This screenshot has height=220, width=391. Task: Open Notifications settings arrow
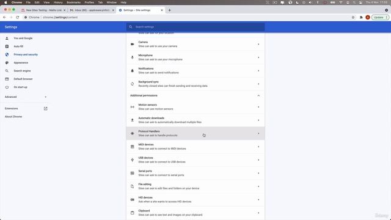(x=258, y=71)
